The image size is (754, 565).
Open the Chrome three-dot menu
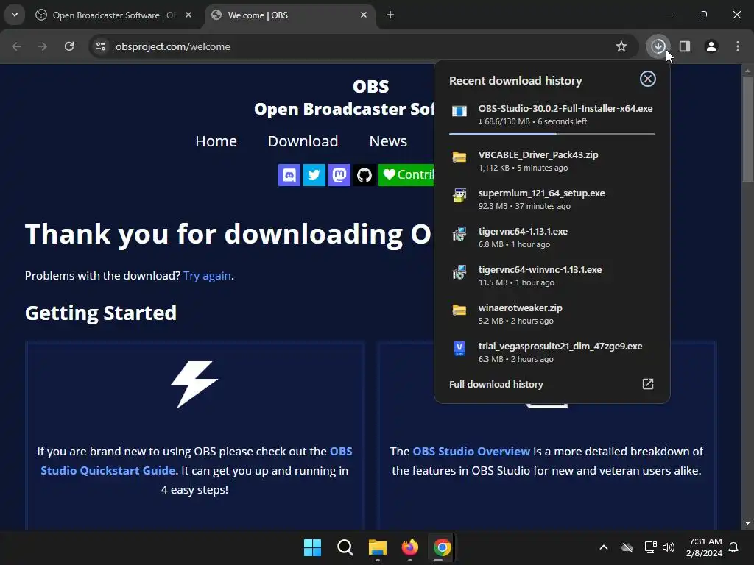738,46
